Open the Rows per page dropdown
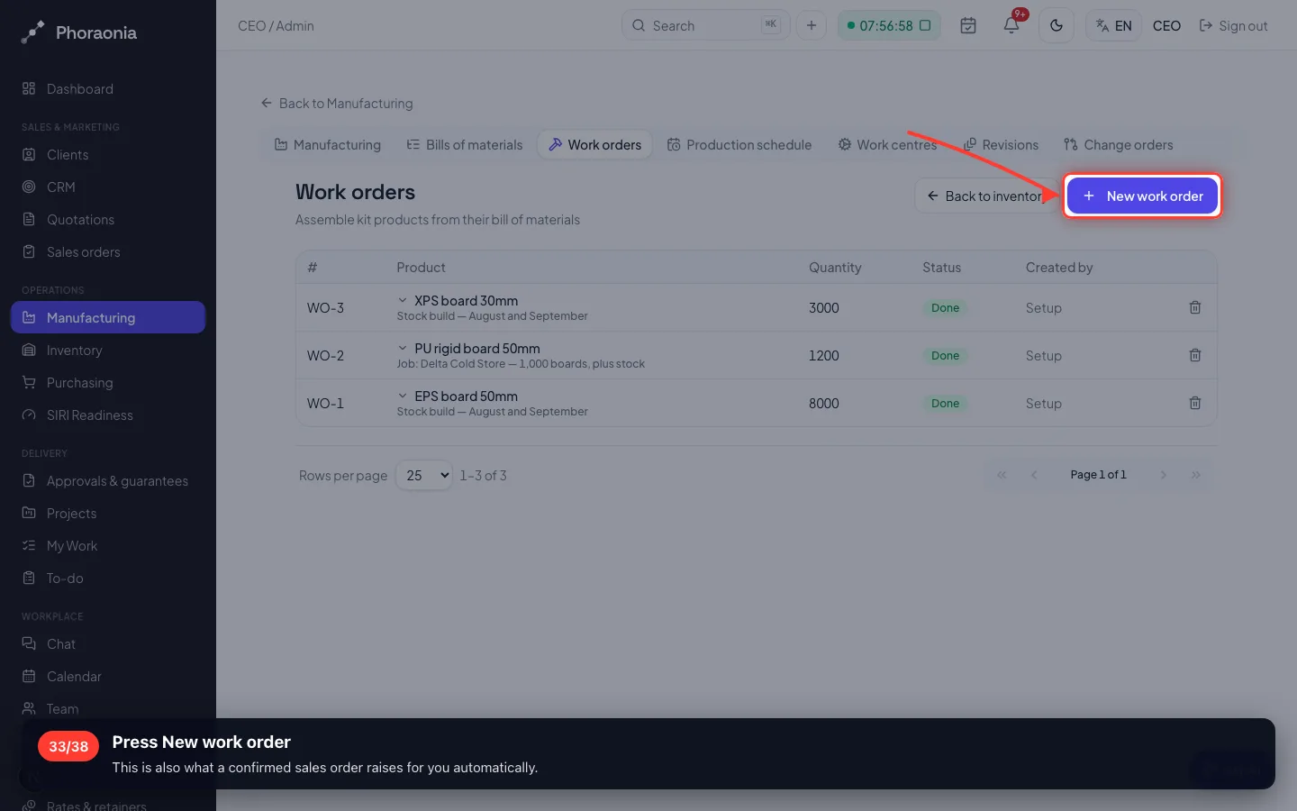This screenshot has width=1297, height=811. tap(424, 475)
